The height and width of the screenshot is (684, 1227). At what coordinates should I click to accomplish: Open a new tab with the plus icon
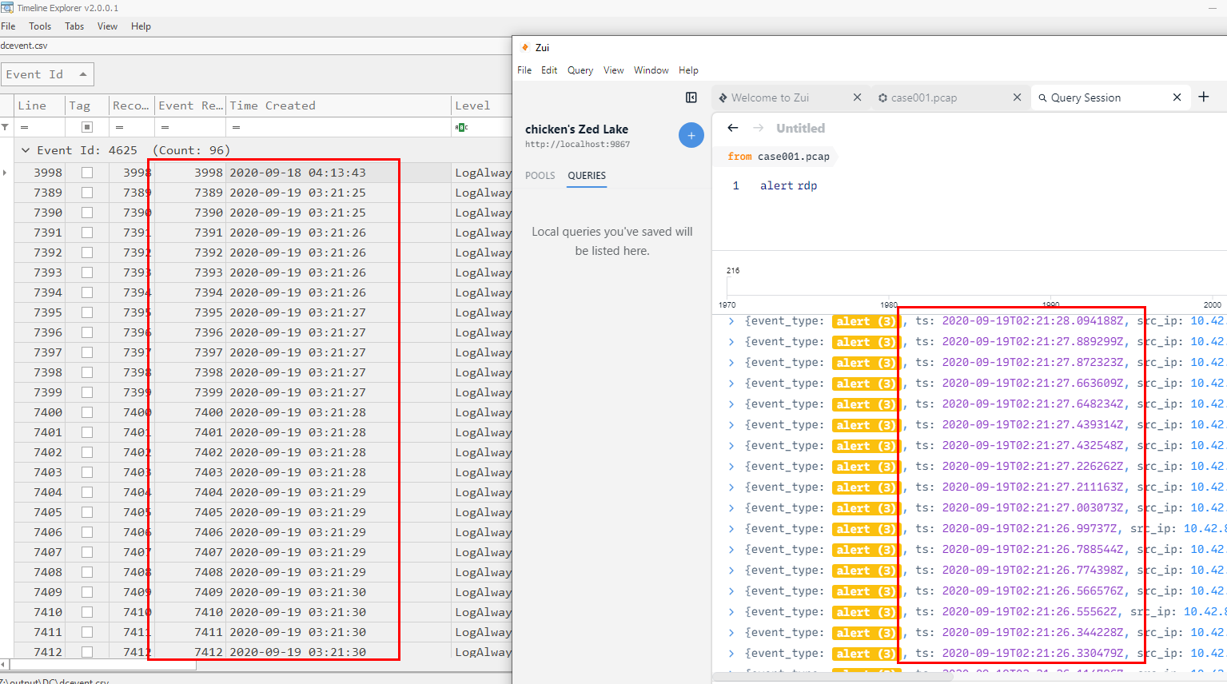coord(1204,97)
